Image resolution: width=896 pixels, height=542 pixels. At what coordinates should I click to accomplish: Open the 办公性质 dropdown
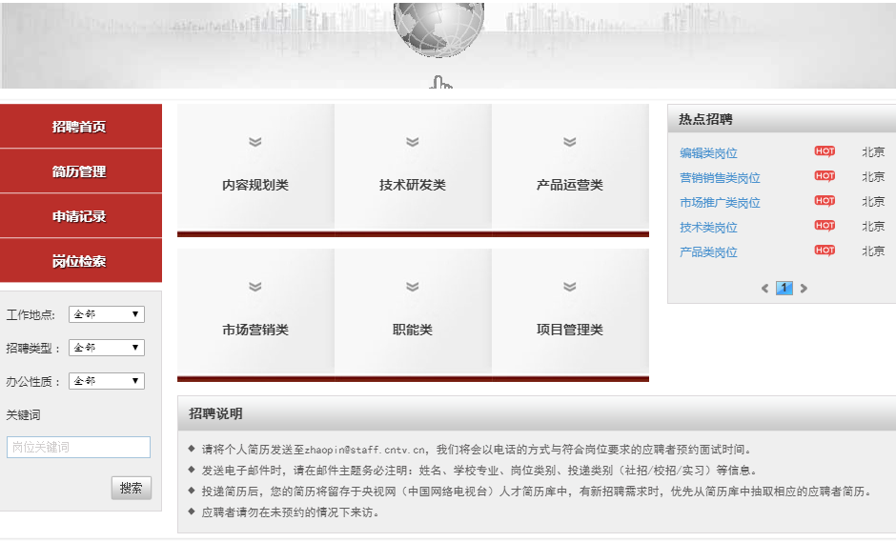[107, 381]
